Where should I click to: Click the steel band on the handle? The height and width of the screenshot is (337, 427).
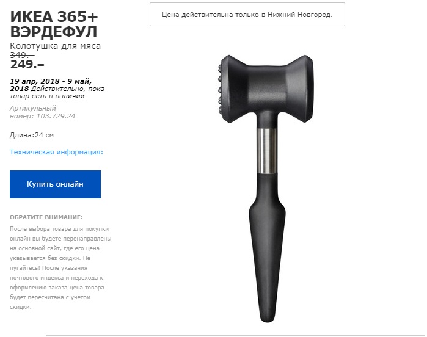267,151
